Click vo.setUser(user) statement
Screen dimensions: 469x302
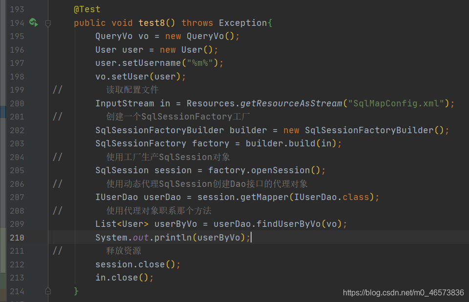click(x=141, y=77)
